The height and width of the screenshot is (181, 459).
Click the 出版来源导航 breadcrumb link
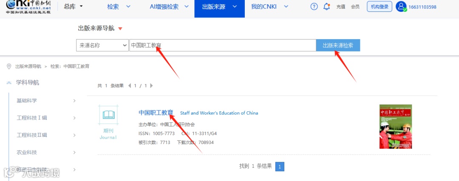[28, 66]
